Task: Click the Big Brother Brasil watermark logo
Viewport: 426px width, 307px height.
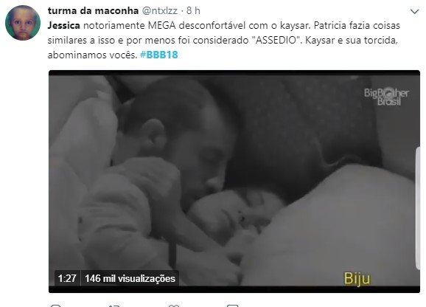Action: pyautogui.click(x=386, y=97)
